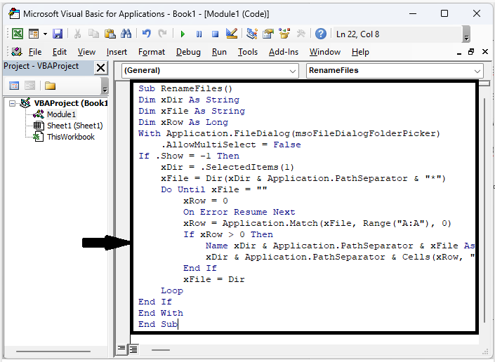Viewport: 495px width, 362px height.
Task: Close the Project Explorer pane
Action: 100,68
